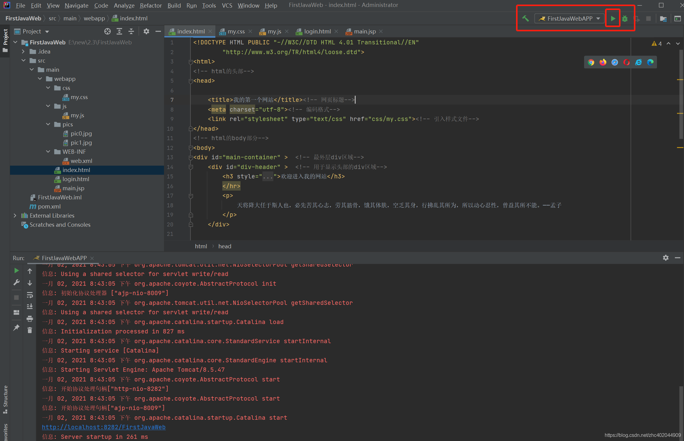This screenshot has width=684, height=441.
Task: Rerun the application in the Run panel
Action: coord(16,270)
